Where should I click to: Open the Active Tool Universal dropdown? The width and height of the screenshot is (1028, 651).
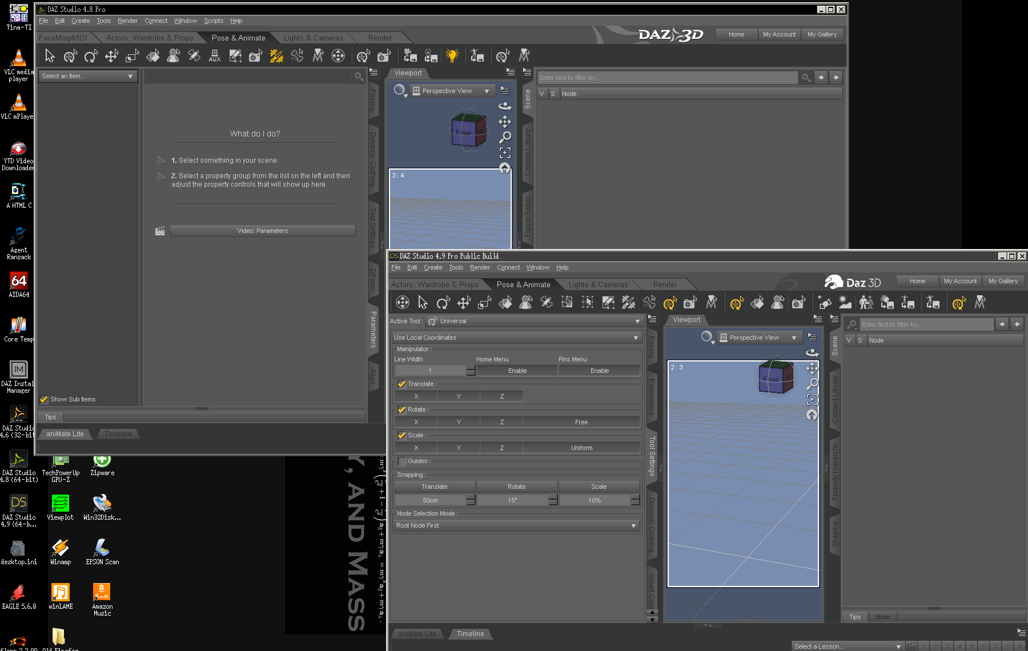pos(535,321)
